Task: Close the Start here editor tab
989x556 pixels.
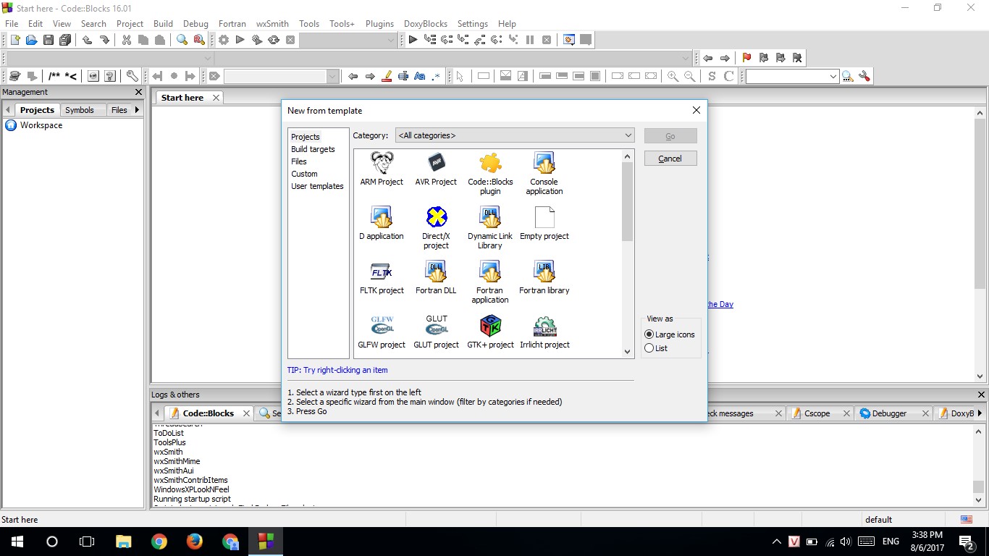Action: (216, 98)
